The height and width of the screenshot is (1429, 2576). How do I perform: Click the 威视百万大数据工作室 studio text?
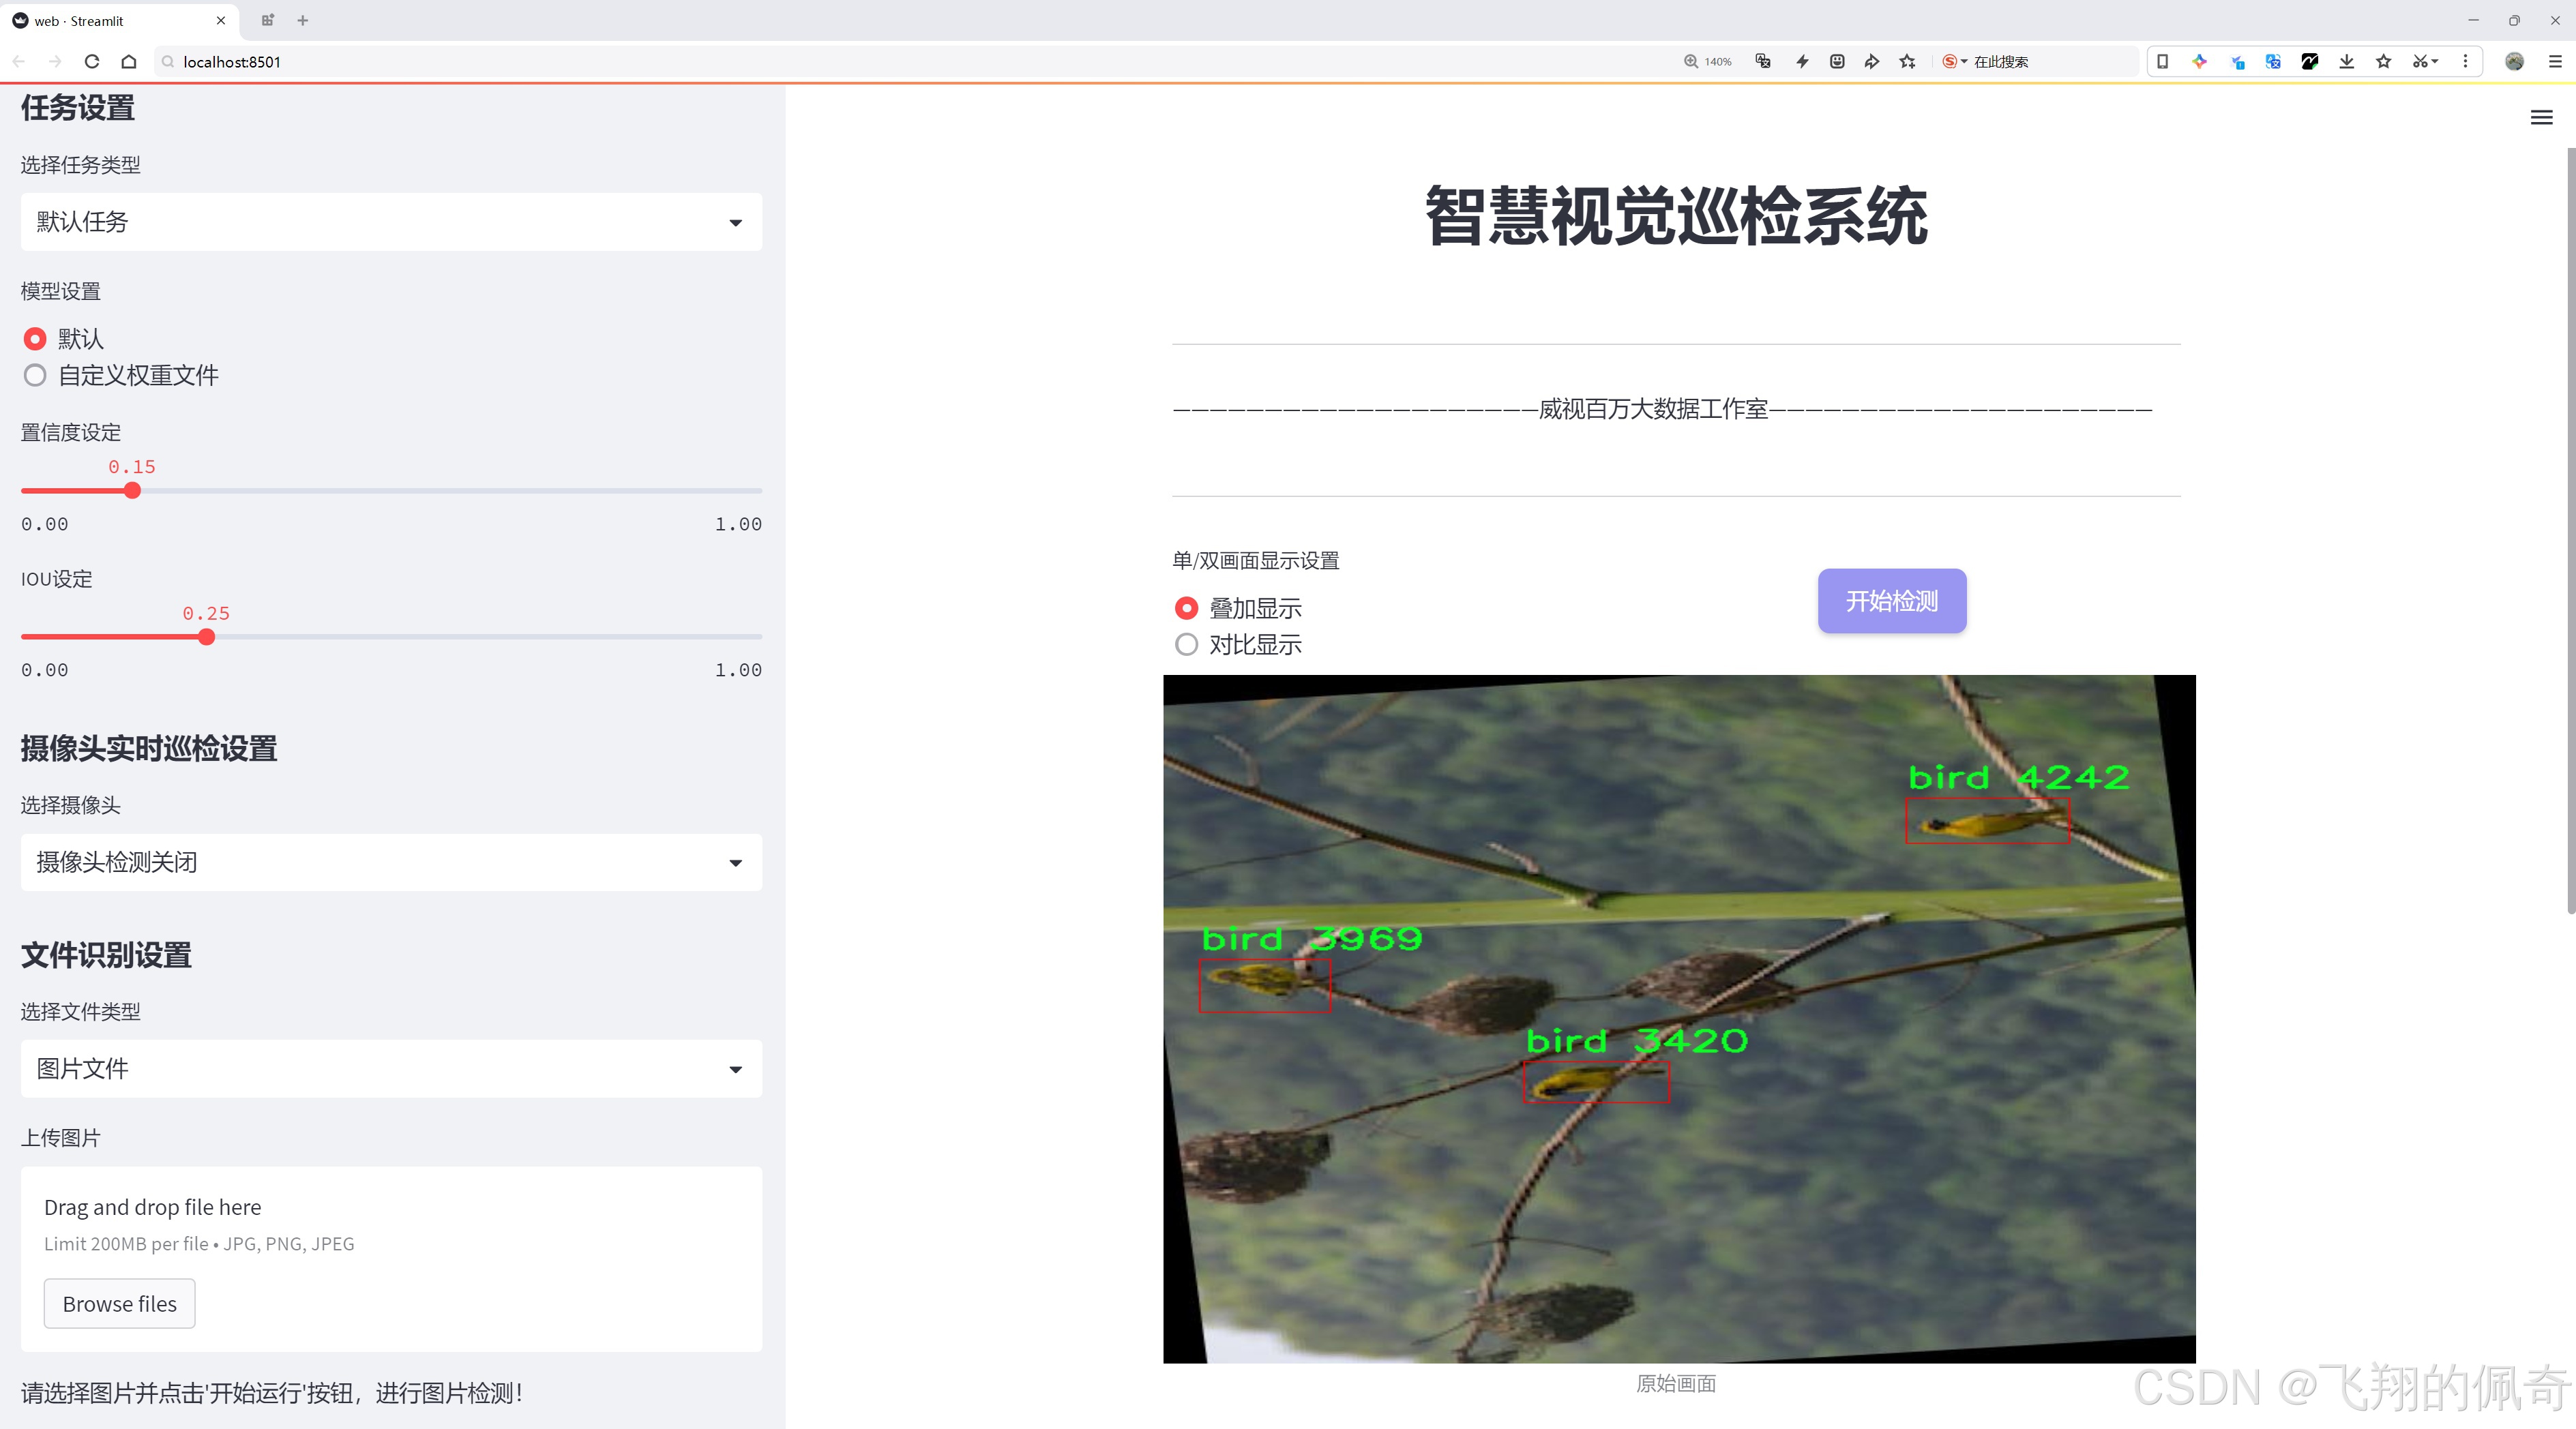[1653, 408]
